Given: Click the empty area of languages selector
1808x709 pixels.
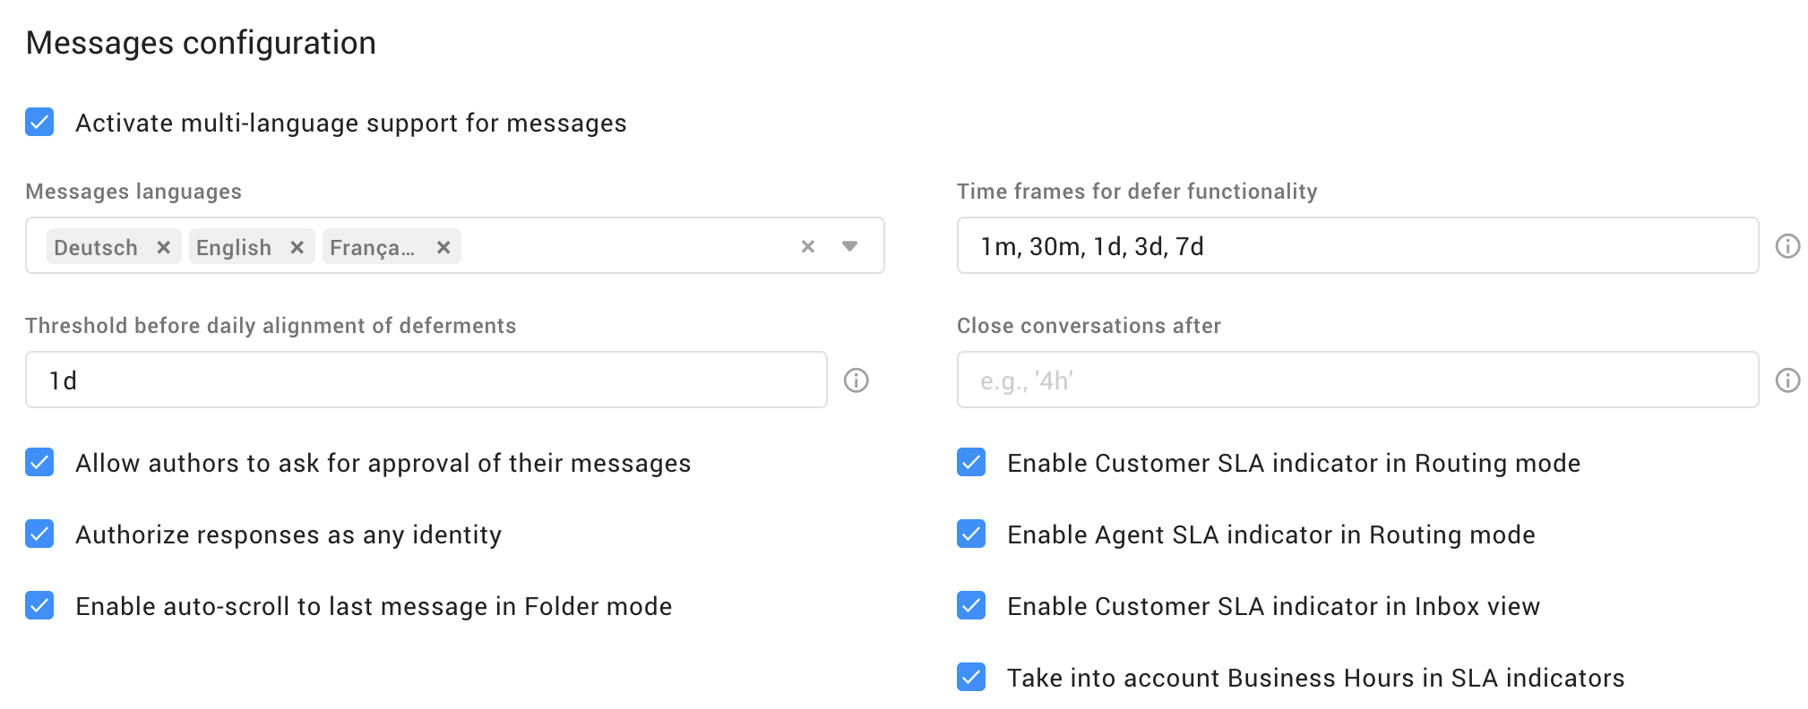Looking at the screenshot, I should click(x=627, y=246).
